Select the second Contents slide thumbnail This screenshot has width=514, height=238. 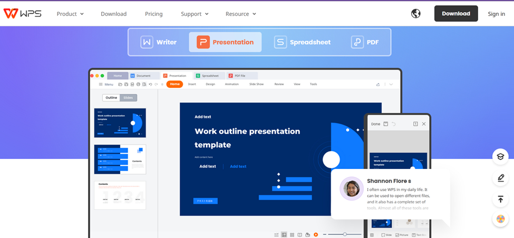click(120, 159)
